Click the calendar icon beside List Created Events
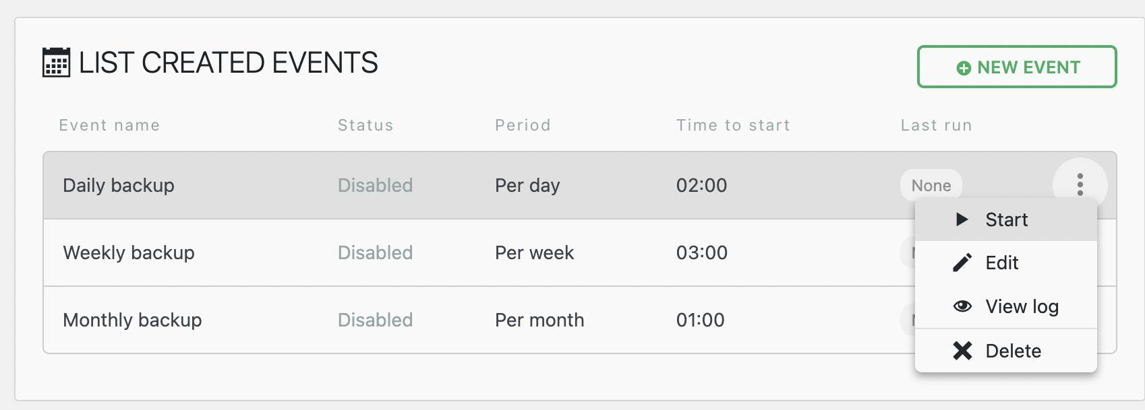The height and width of the screenshot is (410, 1145). click(x=56, y=63)
